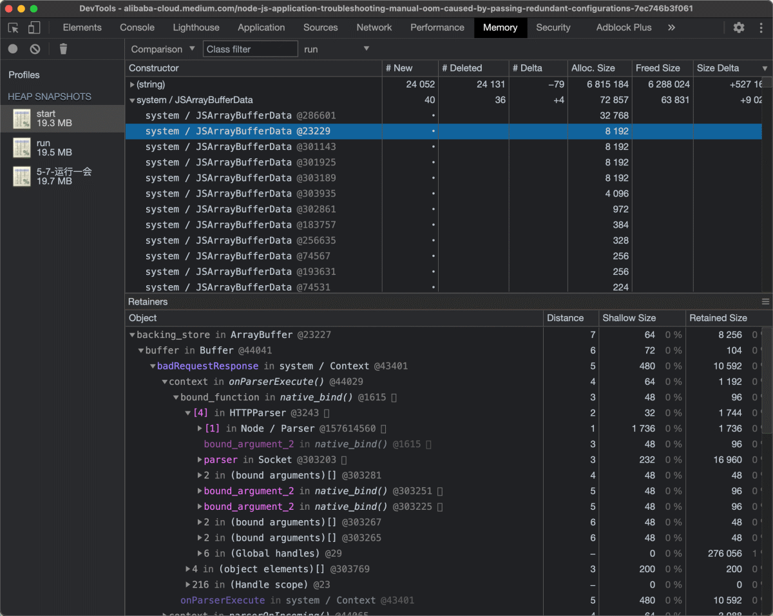This screenshot has width=773, height=616.
Task: Open the run snapshot comparison dropdown
Action: tap(337, 49)
